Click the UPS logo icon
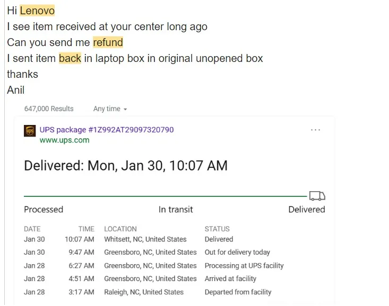The width and height of the screenshot is (389, 306). (30, 131)
